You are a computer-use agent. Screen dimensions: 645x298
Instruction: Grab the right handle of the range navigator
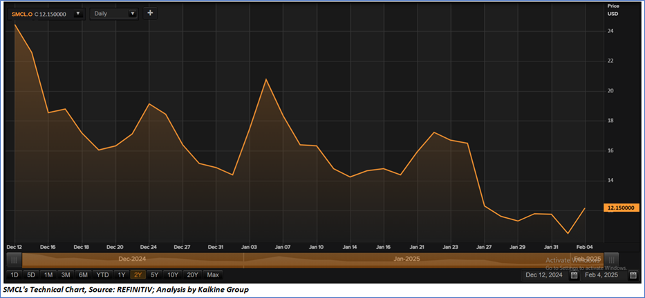(633, 259)
